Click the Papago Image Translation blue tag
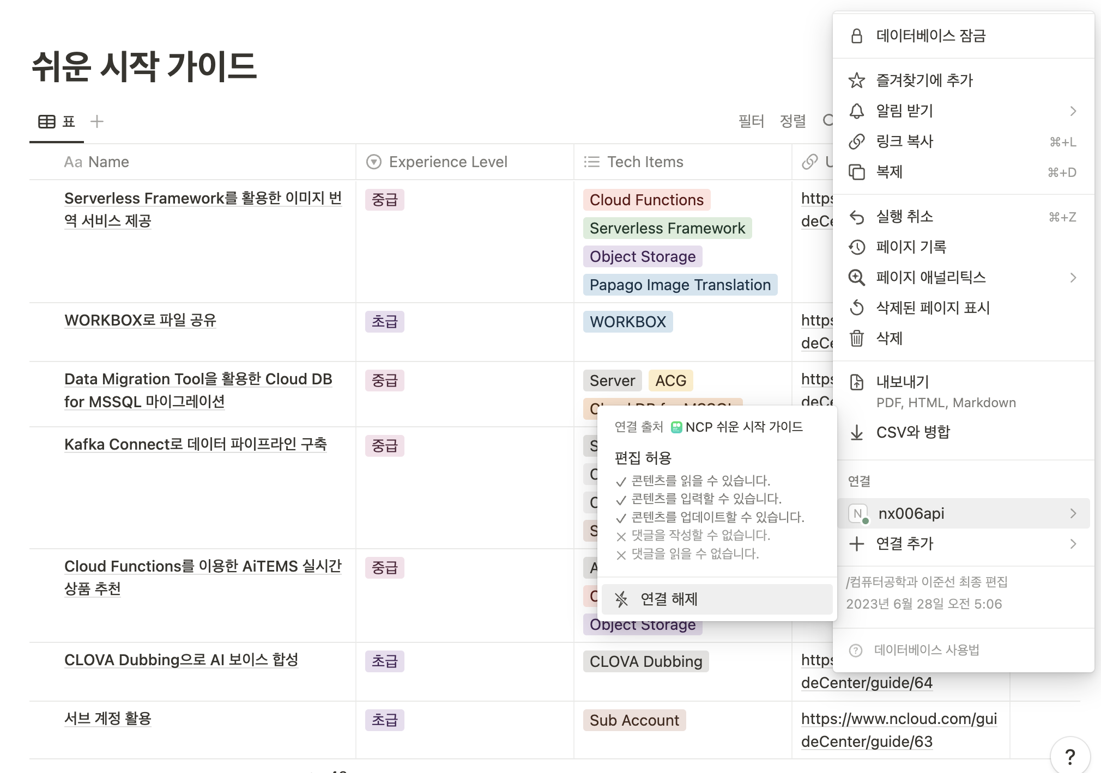Viewport: 1101px width, 773px height. (680, 285)
